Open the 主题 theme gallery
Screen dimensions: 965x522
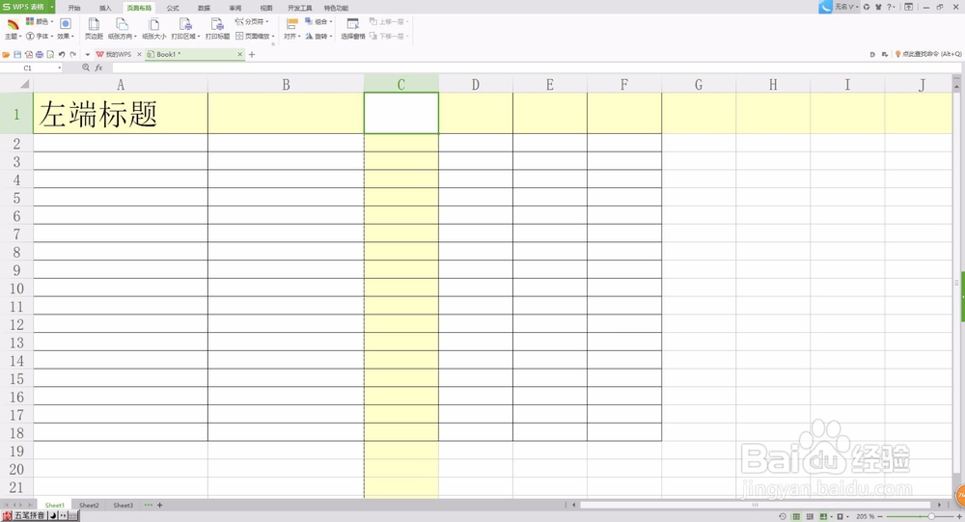pos(13,29)
